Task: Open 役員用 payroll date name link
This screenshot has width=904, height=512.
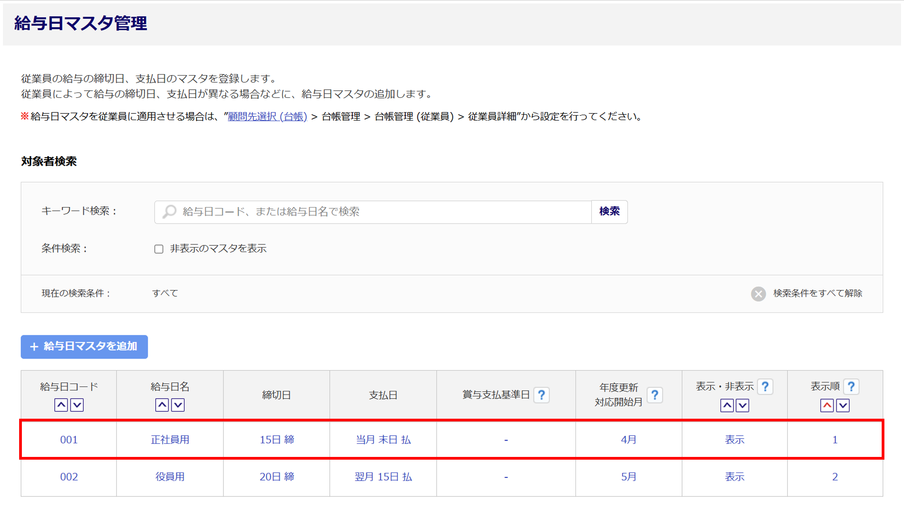Action: tap(169, 477)
